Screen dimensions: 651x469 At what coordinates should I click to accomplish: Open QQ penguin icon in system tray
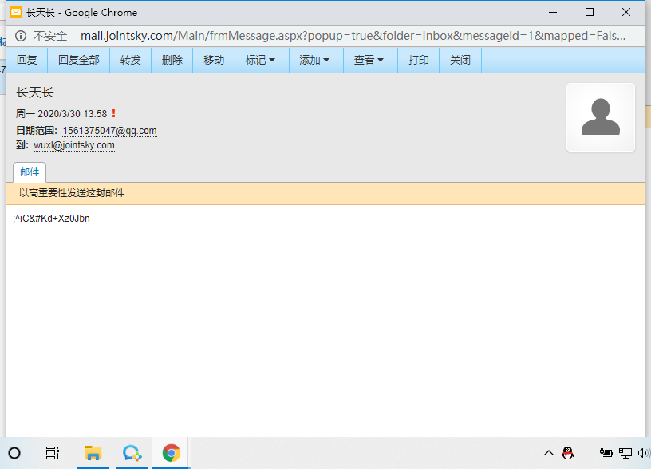click(567, 453)
